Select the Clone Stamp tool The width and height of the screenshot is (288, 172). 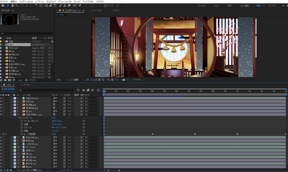coord(65,5)
